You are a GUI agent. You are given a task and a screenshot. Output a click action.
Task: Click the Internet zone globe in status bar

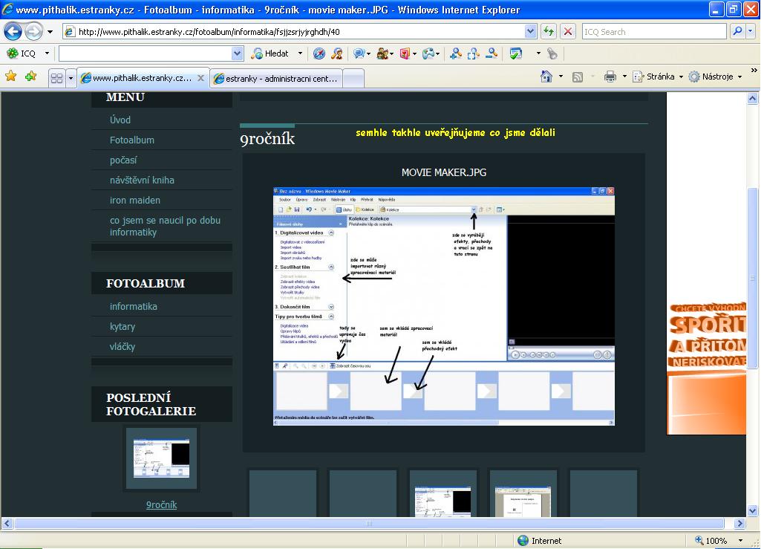tap(523, 540)
